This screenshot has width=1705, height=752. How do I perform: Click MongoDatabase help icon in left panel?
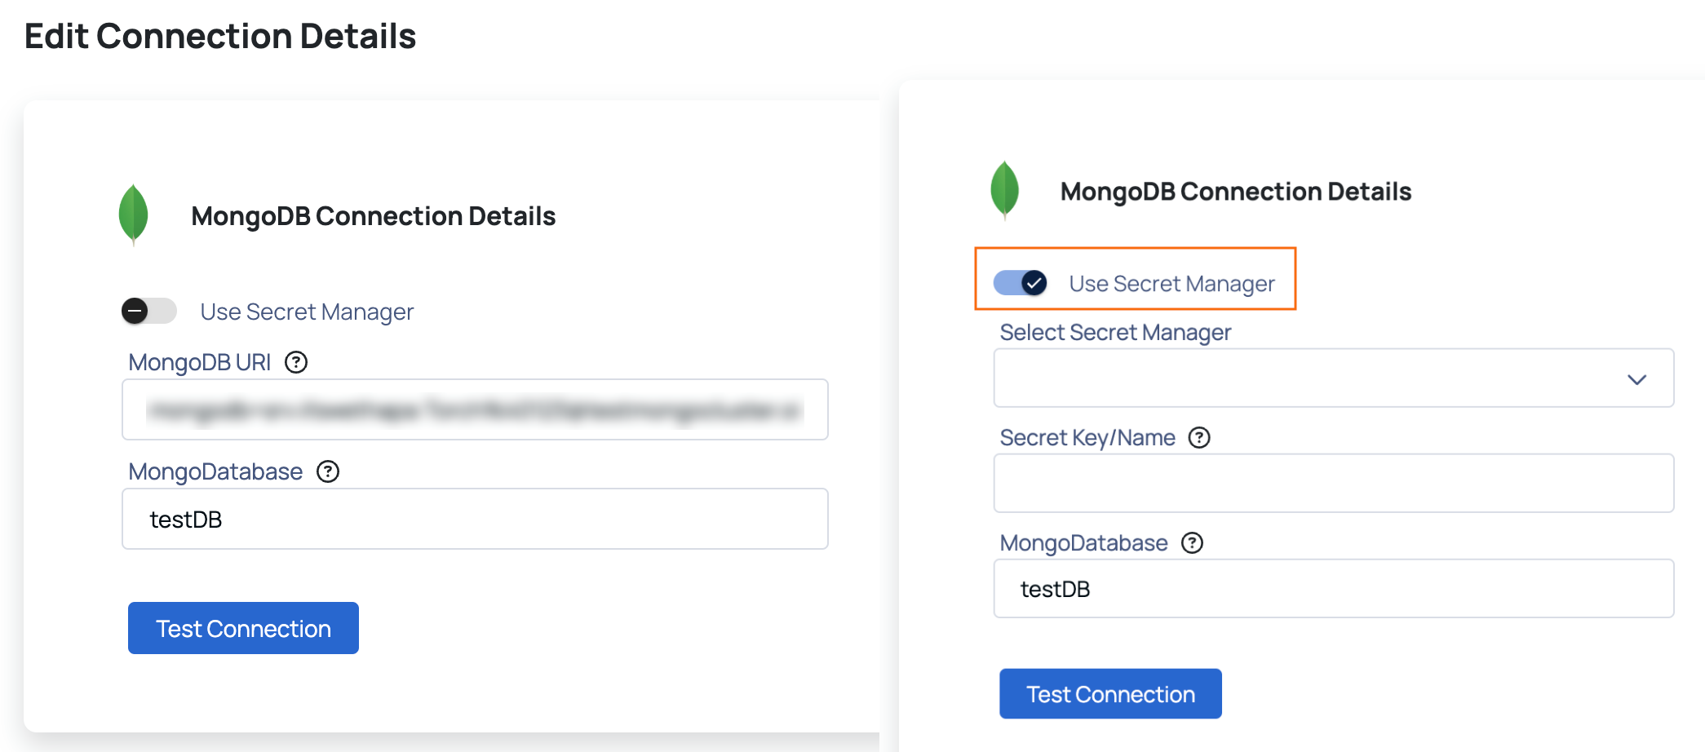pos(328,471)
